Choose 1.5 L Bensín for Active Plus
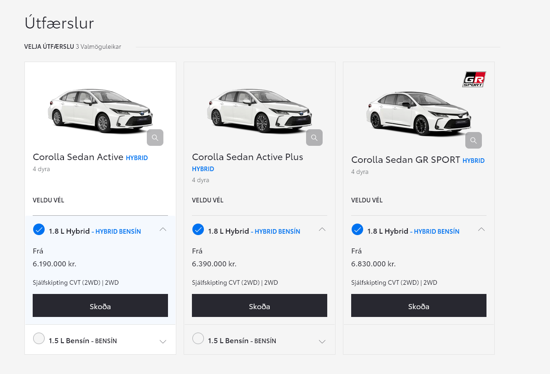550x374 pixels. coord(198,339)
